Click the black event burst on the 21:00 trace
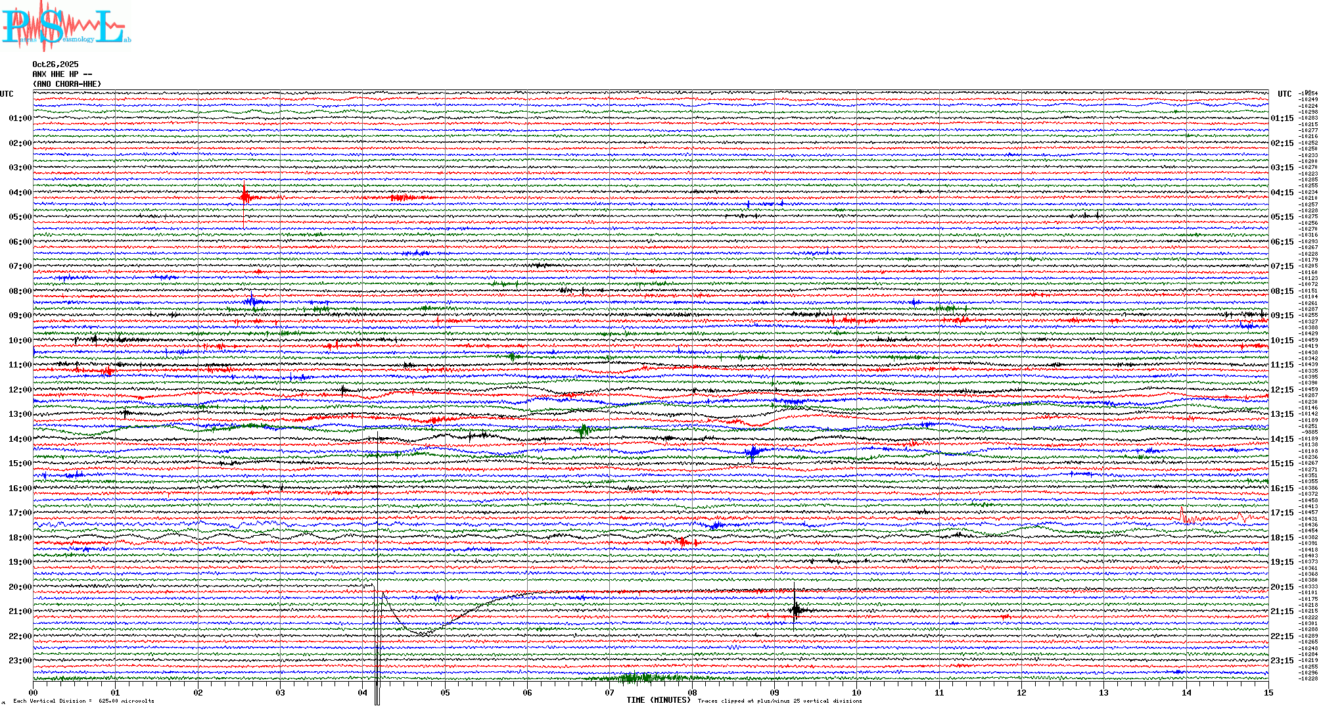Screen dimensions: 1321x710 [795, 610]
